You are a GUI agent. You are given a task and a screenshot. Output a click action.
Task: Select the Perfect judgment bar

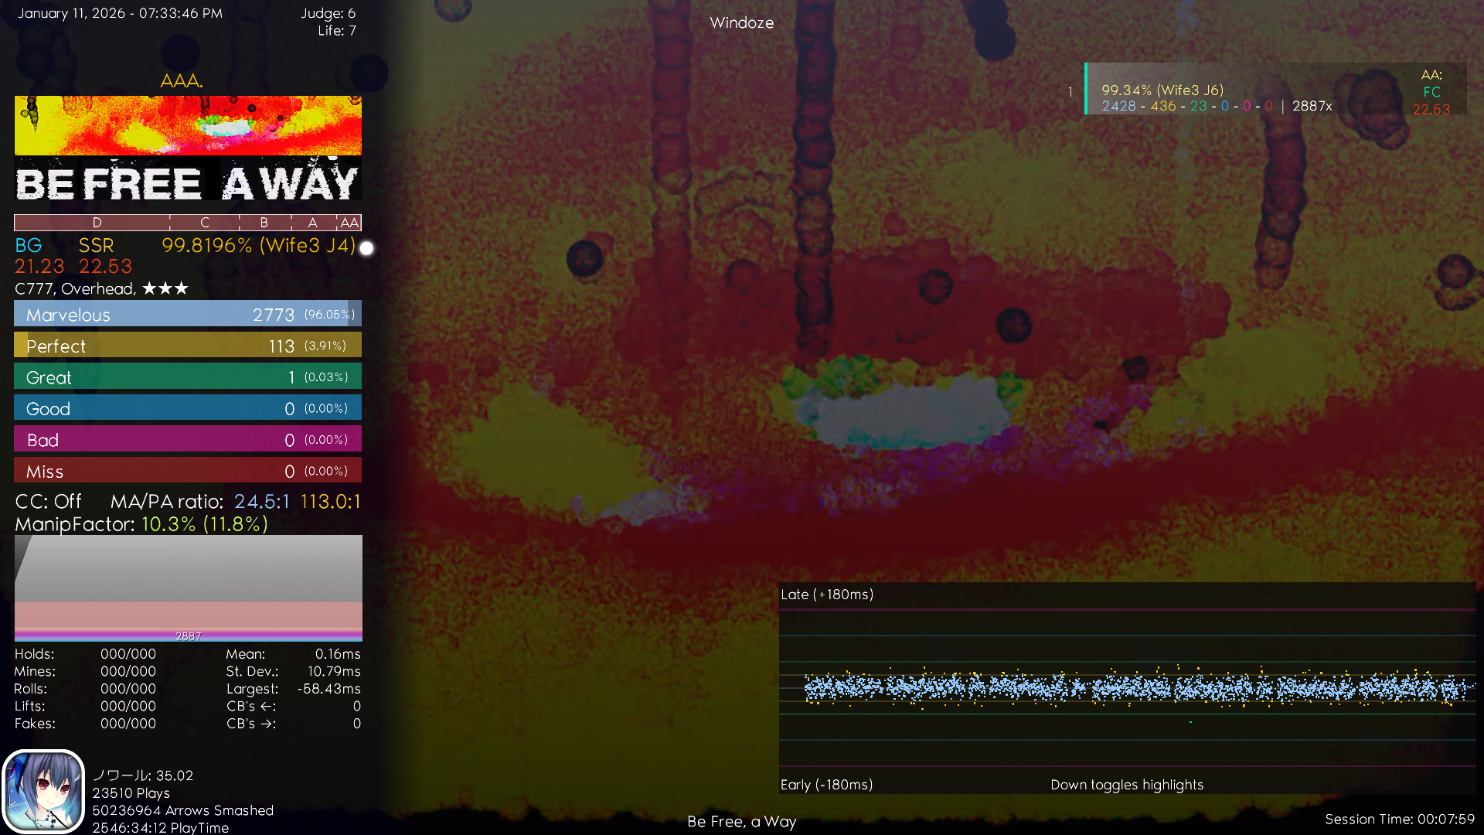tap(187, 346)
